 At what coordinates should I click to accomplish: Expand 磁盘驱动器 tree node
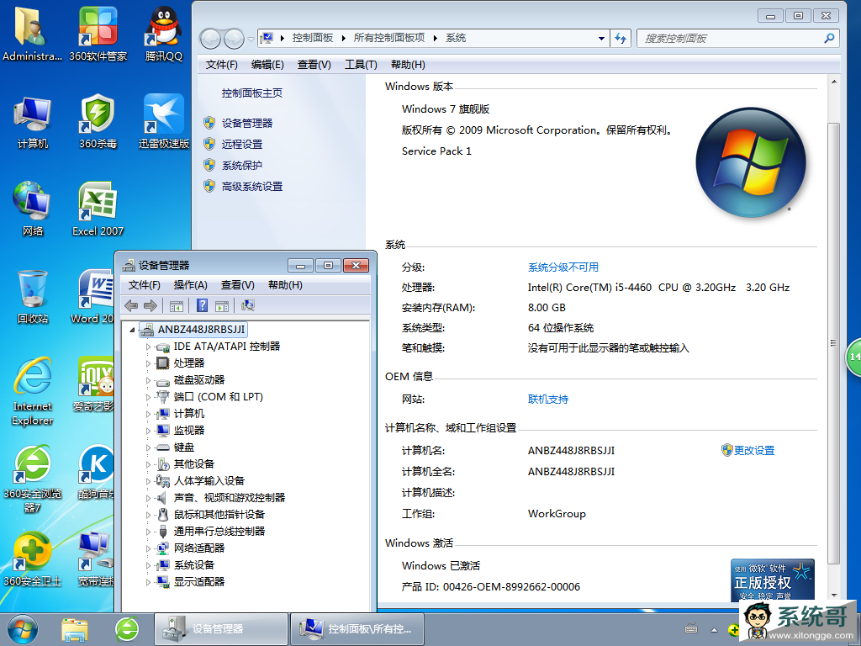click(x=148, y=381)
